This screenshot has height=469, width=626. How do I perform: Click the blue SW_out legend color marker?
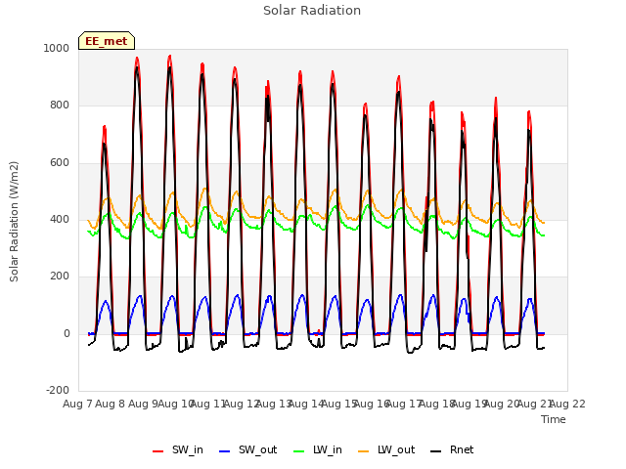coord(225,451)
